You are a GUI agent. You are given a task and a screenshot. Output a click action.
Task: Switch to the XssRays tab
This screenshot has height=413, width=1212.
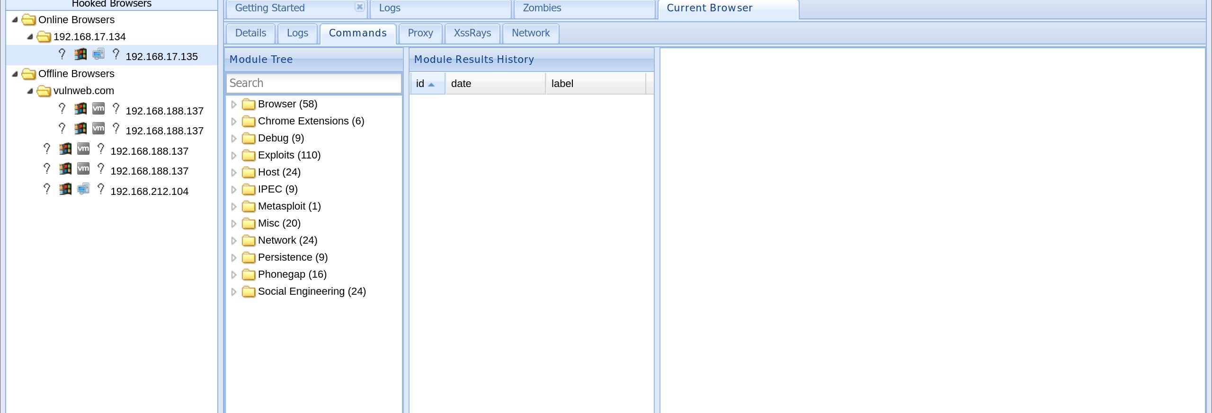[472, 33]
